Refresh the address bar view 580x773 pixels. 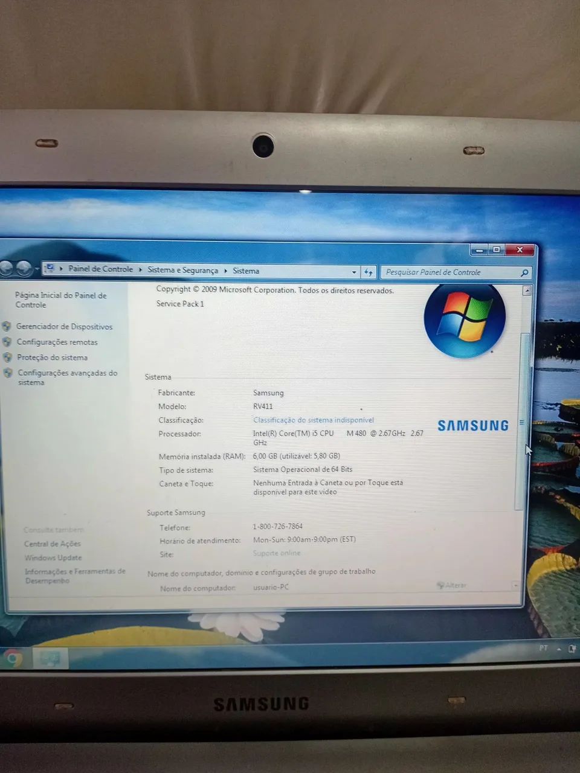pos(369,272)
